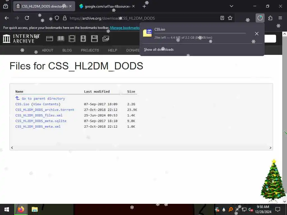Image resolution: width=287 pixels, height=215 pixels.
Task: Click the Name column header
Action: pos(19,92)
